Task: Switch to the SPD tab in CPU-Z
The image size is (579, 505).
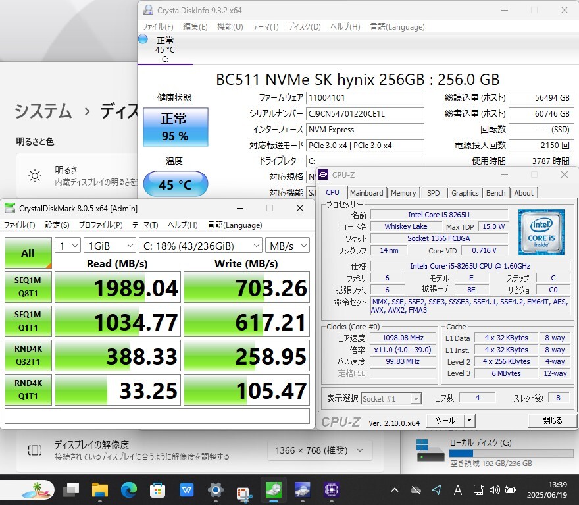Action: (x=434, y=193)
